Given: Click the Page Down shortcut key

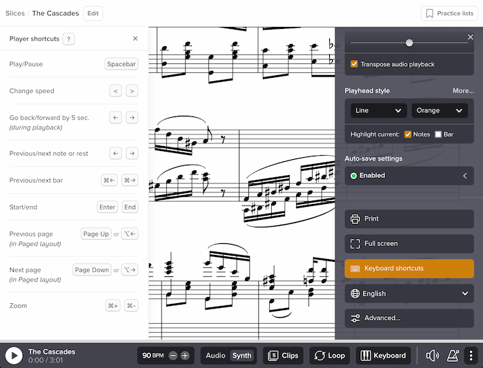Looking at the screenshot, I should [x=92, y=270].
